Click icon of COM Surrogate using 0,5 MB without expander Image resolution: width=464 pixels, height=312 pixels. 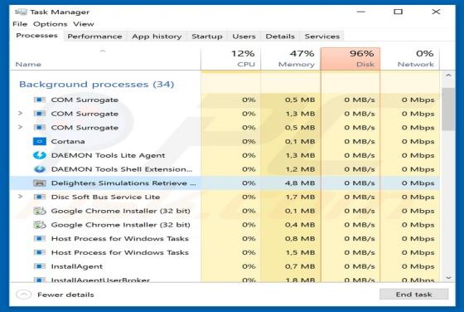(40, 100)
